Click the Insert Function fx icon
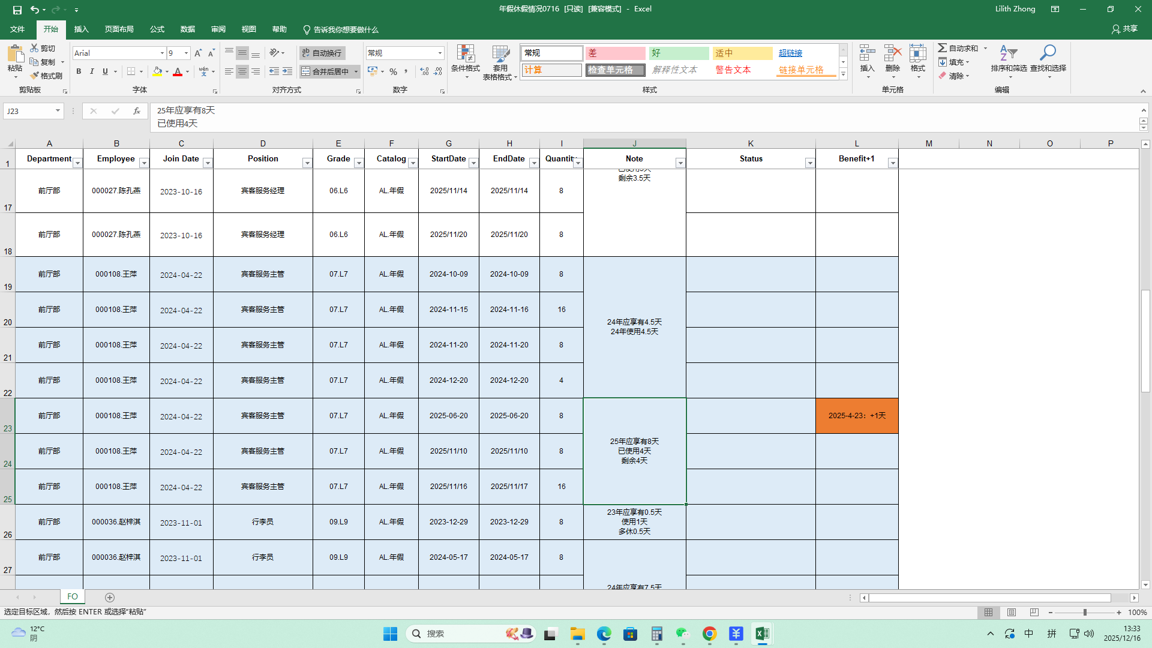Screen dimensions: 1152x648 tap(137, 111)
